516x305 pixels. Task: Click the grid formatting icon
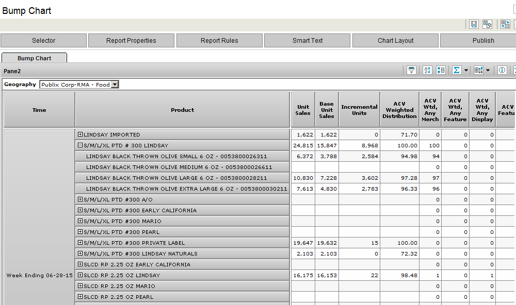478,70
